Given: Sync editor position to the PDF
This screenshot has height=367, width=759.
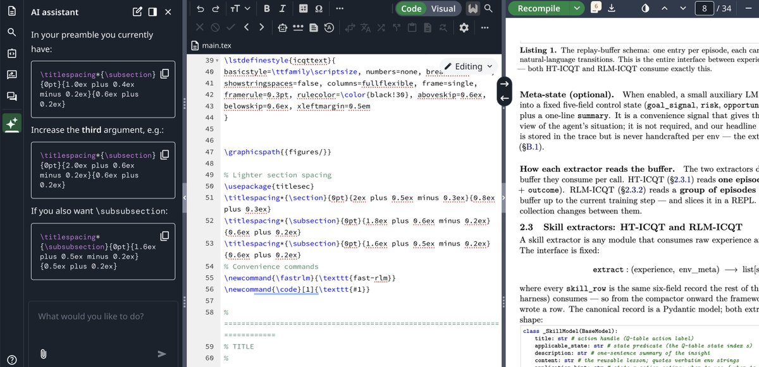Looking at the screenshot, I should pos(504,83).
